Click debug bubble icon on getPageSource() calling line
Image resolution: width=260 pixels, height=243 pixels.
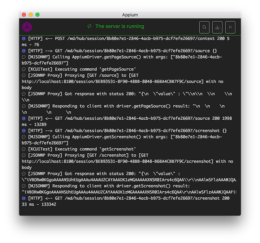pos(24,57)
